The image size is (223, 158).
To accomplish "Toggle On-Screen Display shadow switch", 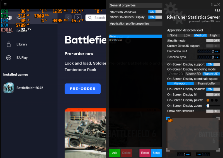I will [x=213, y=89].
